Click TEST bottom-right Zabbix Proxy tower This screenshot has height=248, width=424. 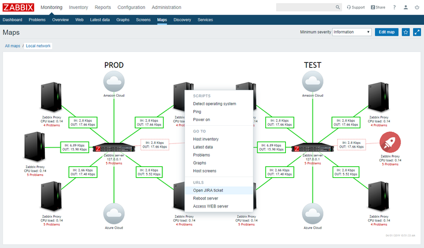(379, 196)
